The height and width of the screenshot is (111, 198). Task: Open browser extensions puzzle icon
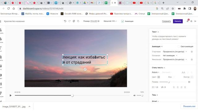click(184, 9)
